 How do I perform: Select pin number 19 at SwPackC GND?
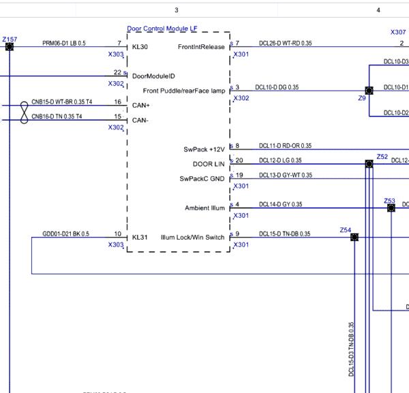point(239,175)
